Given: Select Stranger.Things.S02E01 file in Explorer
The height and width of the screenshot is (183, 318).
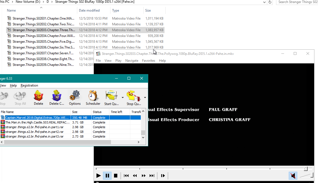Looking at the screenshot, I should tap(85, 18).
